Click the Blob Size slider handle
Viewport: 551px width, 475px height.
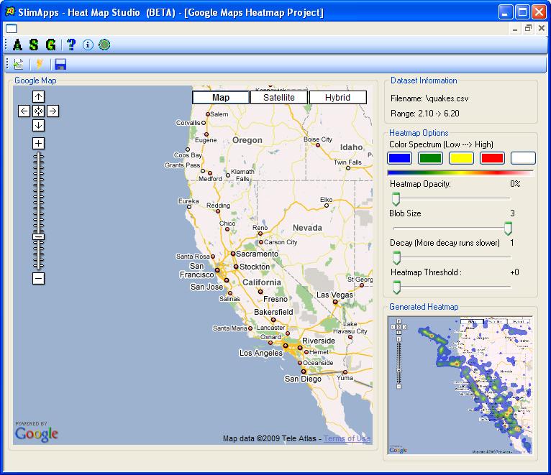click(508, 229)
